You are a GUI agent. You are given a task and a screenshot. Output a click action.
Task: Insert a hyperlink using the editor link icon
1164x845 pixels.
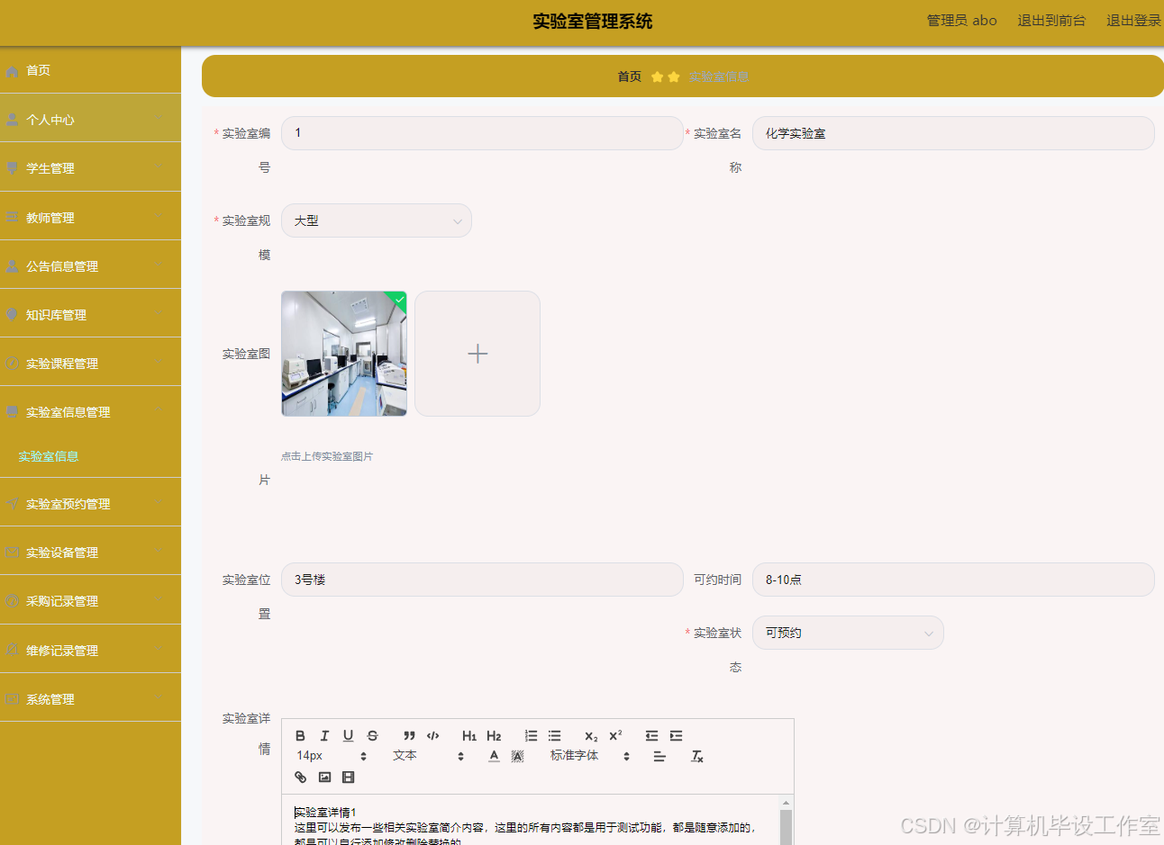300,777
